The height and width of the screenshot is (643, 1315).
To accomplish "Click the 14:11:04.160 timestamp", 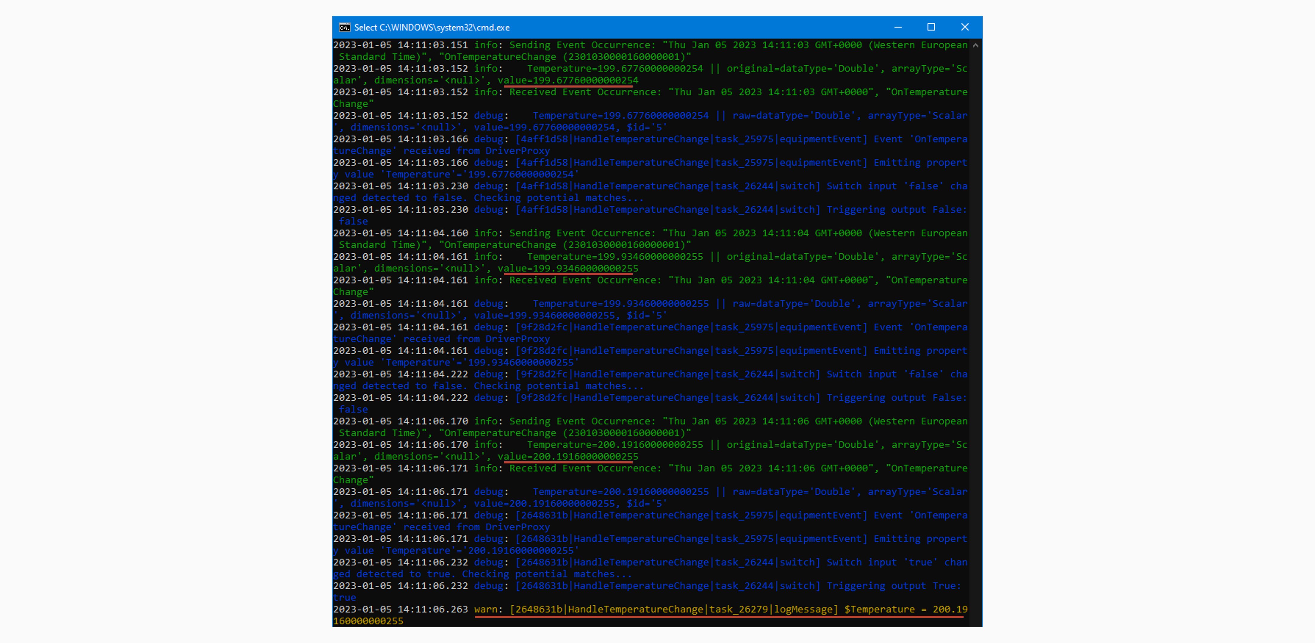I will coord(433,233).
